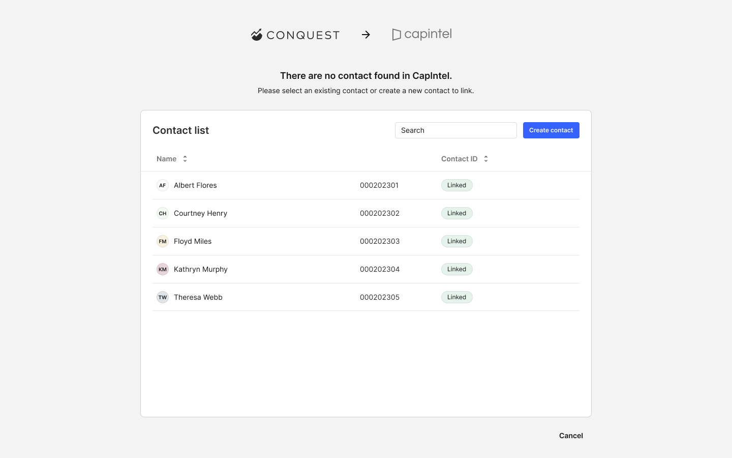Click the Linked badge for Floyd Miles
The width and height of the screenshot is (732, 458).
[457, 241]
